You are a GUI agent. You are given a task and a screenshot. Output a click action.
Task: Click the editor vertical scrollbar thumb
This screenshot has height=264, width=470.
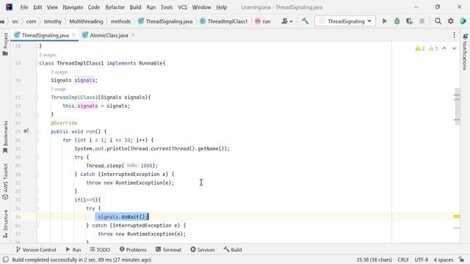coord(458,106)
